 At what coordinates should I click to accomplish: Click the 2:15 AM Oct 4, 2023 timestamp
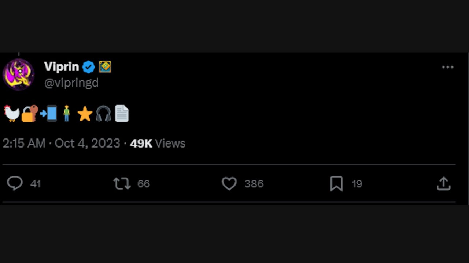pyautogui.click(x=62, y=143)
